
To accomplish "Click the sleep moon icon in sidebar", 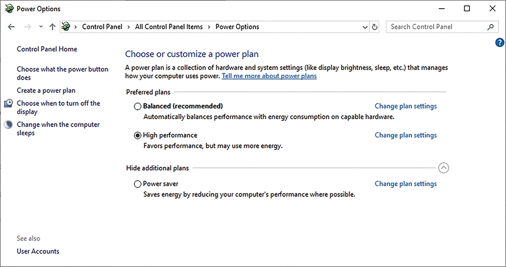I will coord(9,124).
